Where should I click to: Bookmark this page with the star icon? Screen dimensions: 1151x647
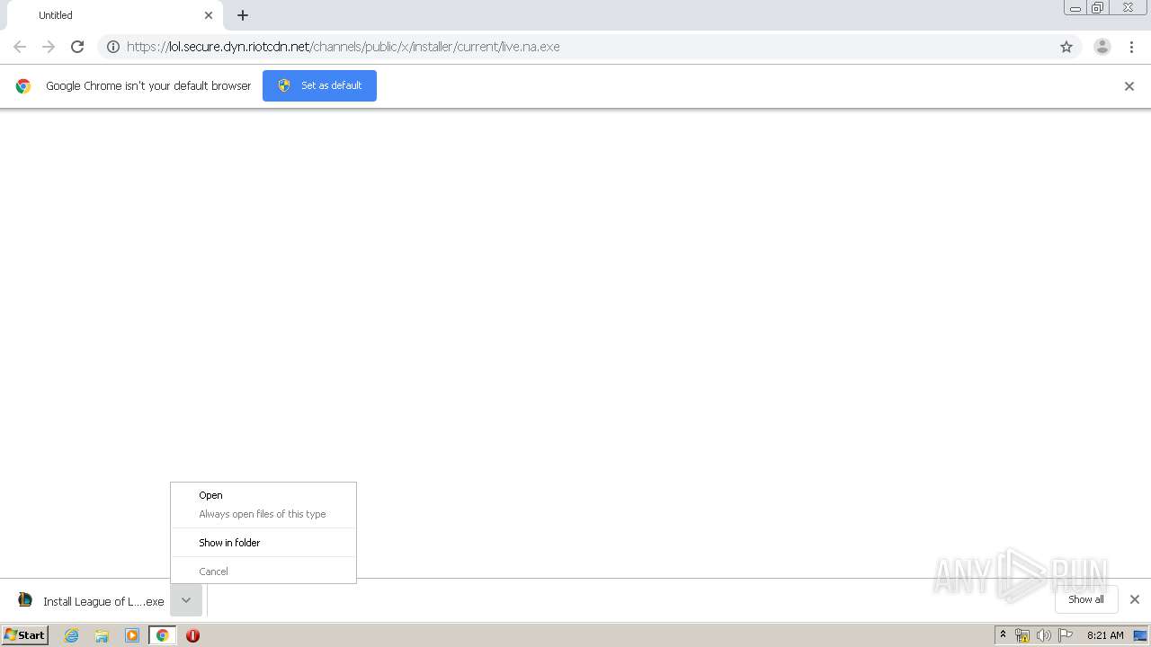[1066, 47]
